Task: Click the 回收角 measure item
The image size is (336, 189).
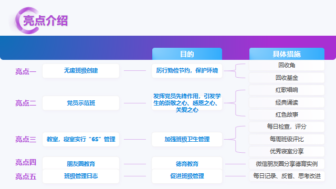Action: (x=287, y=65)
